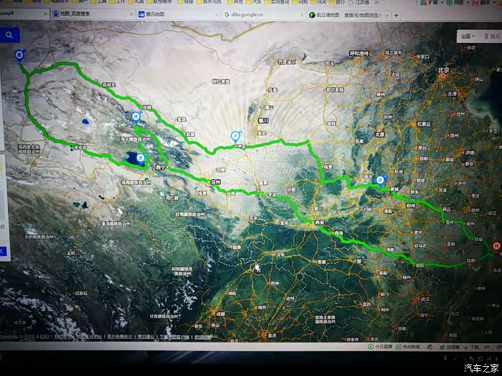
Task: Click the 重庆 city label
Action: coord(272,335)
